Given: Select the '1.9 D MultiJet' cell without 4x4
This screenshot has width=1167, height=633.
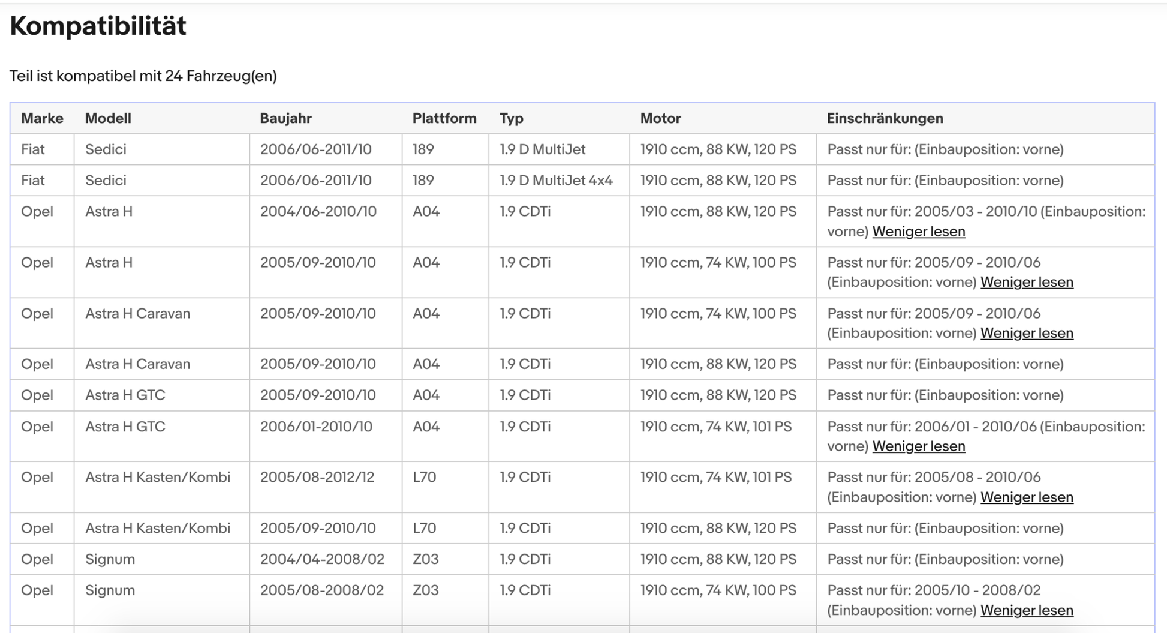Looking at the screenshot, I should coord(542,149).
